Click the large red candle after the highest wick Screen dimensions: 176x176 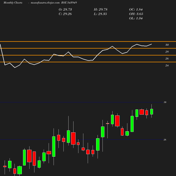coord(73,138)
